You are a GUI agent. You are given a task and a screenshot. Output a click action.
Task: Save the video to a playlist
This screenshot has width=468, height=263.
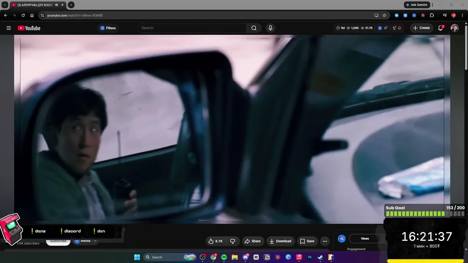click(307, 241)
